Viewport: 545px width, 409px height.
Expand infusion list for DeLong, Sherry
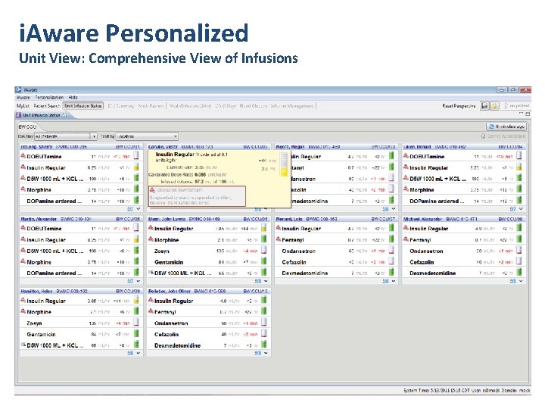pos(139,209)
